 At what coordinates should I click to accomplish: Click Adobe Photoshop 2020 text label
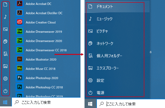click(x=42, y=78)
